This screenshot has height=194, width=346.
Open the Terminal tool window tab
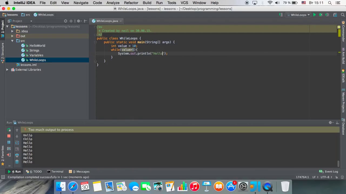click(55, 172)
